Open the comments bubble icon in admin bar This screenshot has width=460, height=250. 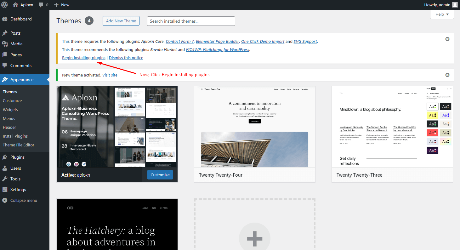click(41, 5)
